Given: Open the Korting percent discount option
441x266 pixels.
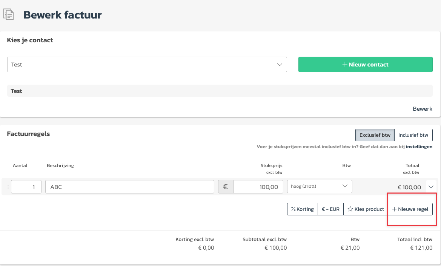Looking at the screenshot, I should (302, 209).
